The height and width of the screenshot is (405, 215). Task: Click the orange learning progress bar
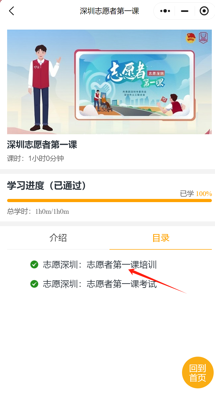click(109, 201)
